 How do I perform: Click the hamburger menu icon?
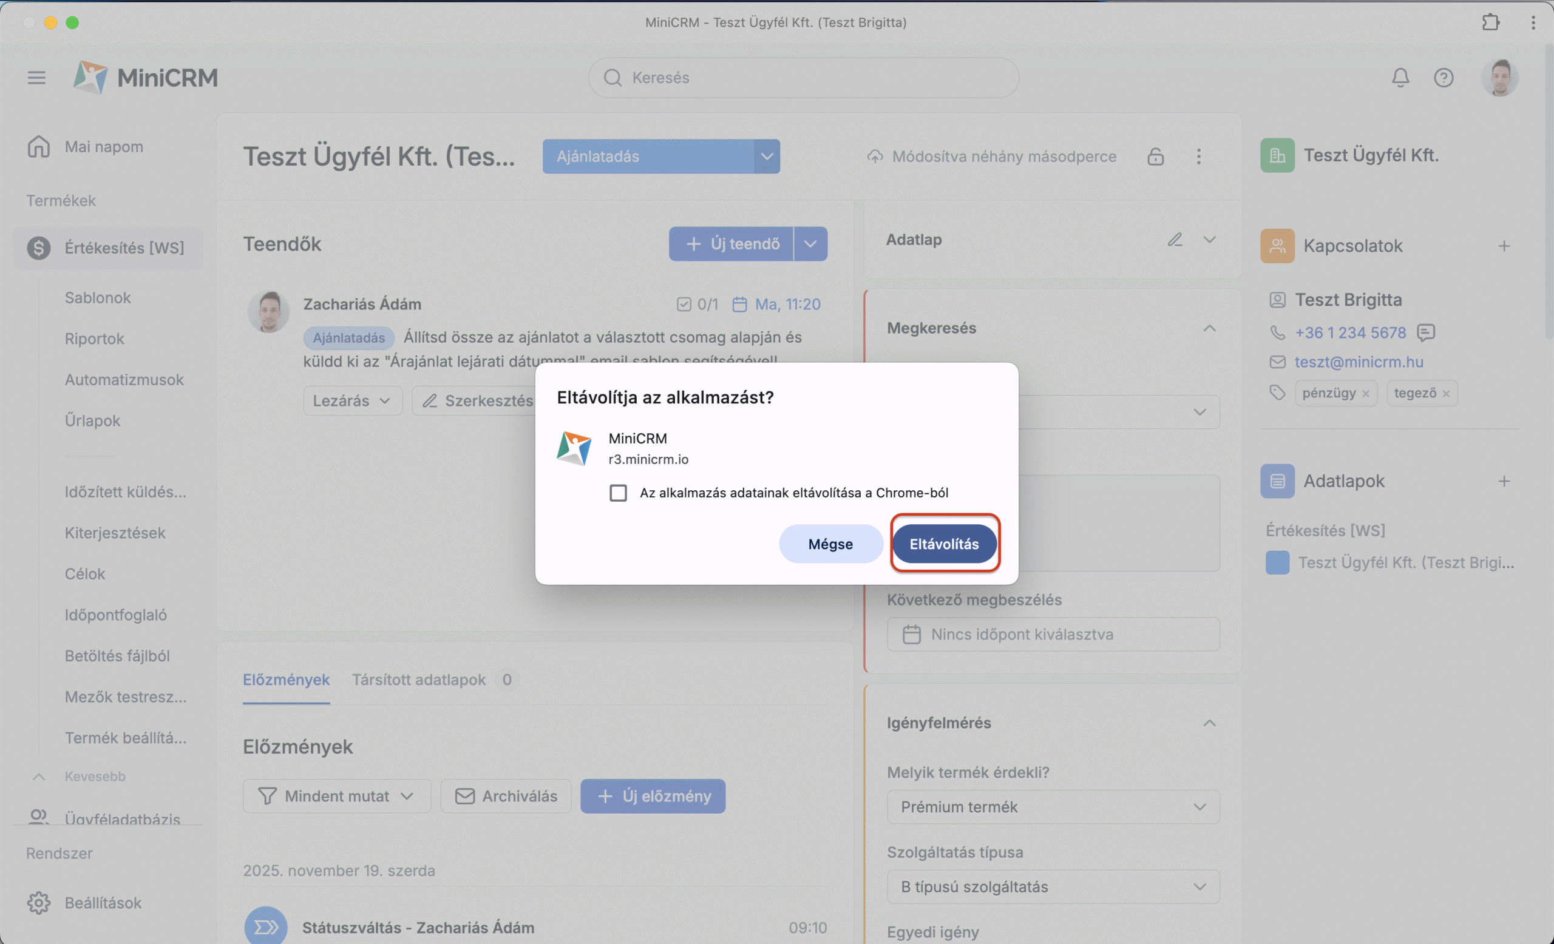pyautogui.click(x=36, y=78)
